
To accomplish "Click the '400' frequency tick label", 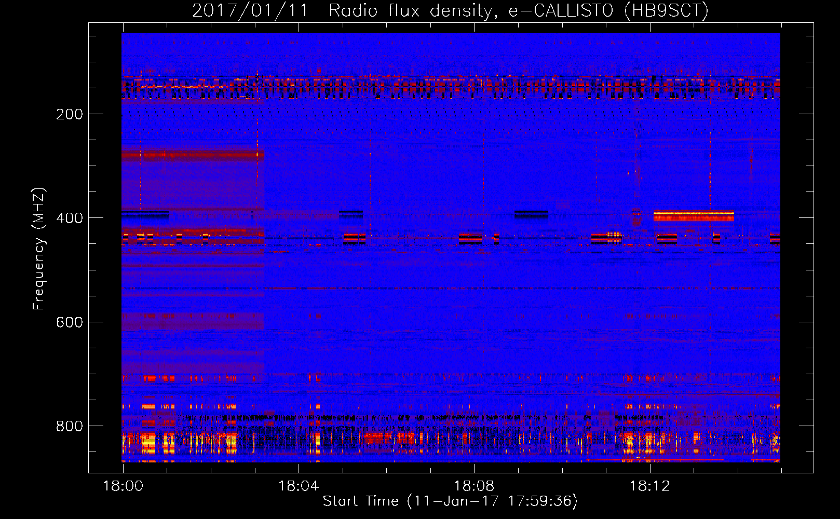I will [70, 218].
